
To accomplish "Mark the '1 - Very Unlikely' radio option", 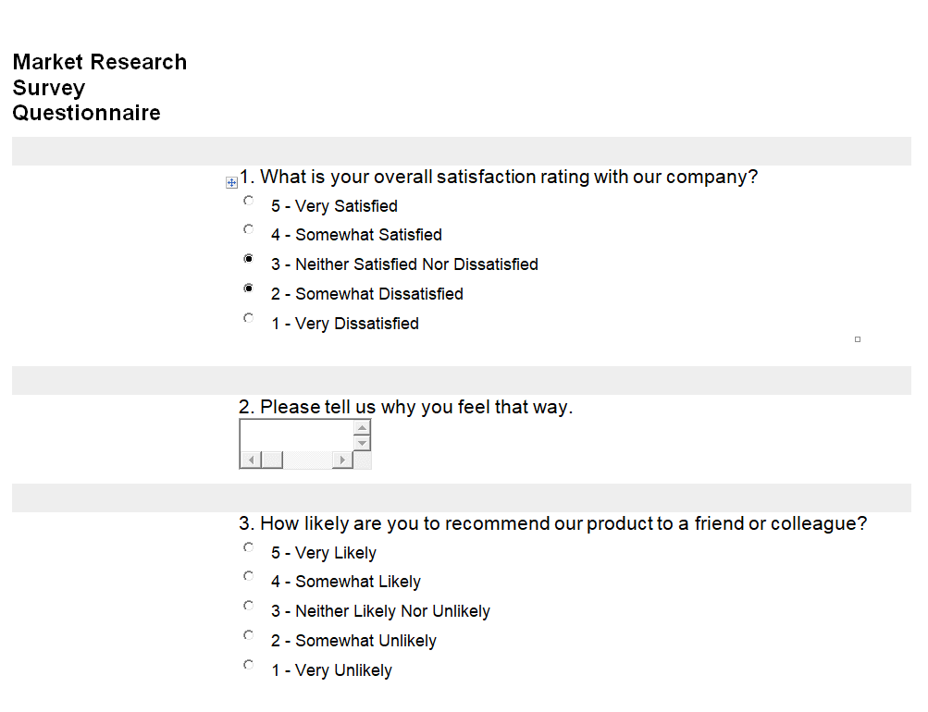I will tap(248, 665).
